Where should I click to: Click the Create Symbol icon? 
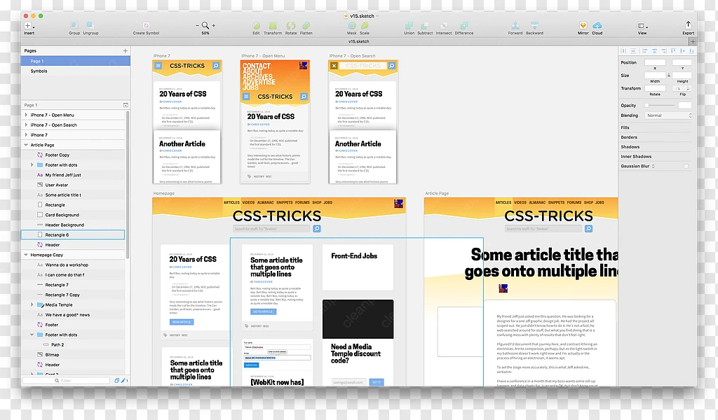click(146, 26)
